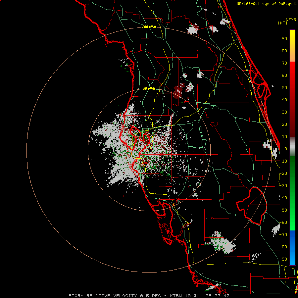Select the 50 value on the velocity scale
This screenshot has width=298, height=298.
pyautogui.click(x=284, y=88)
